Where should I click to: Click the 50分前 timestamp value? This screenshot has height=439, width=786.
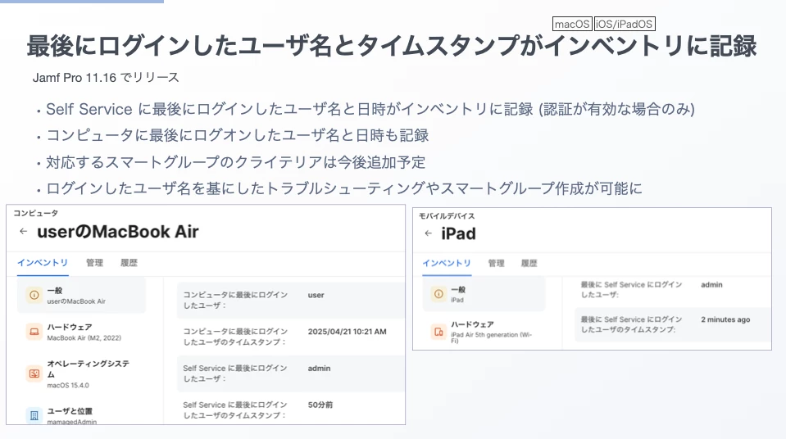(x=320, y=405)
